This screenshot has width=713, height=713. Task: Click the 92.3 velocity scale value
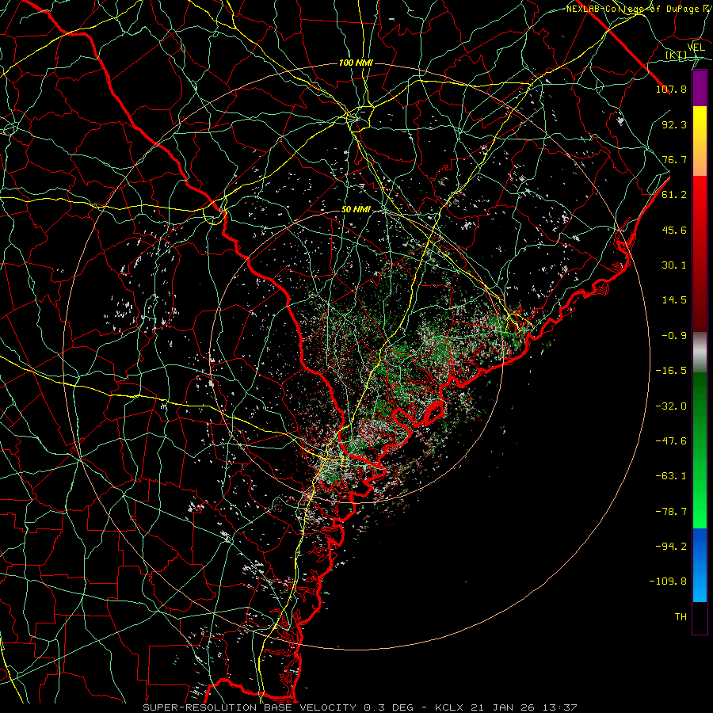tap(674, 124)
